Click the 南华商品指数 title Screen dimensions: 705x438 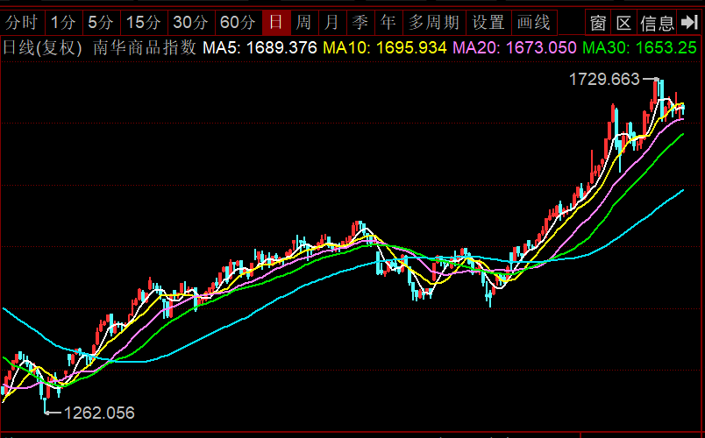145,47
